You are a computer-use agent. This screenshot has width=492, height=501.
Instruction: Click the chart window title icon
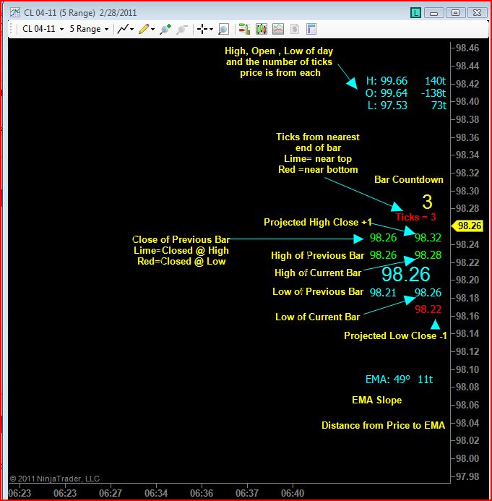tap(15, 12)
